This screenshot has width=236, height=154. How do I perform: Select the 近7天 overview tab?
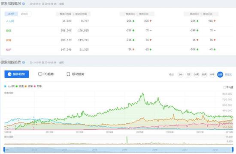(x=11, y=14)
